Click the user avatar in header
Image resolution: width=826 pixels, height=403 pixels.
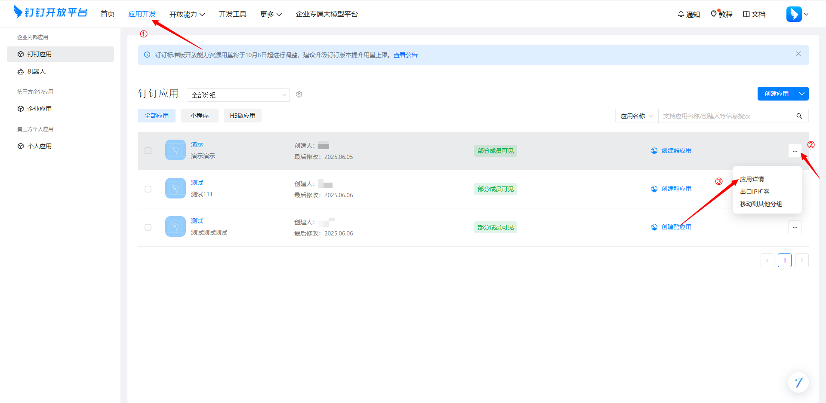pos(794,14)
